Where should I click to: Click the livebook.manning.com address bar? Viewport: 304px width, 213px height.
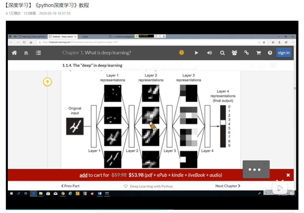(x=147, y=42)
